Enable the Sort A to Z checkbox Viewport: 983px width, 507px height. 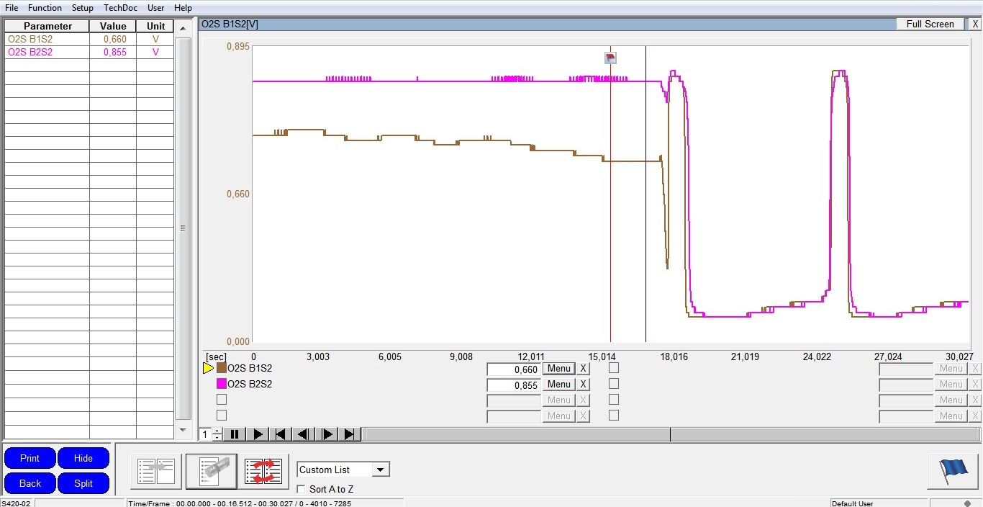tap(302, 490)
